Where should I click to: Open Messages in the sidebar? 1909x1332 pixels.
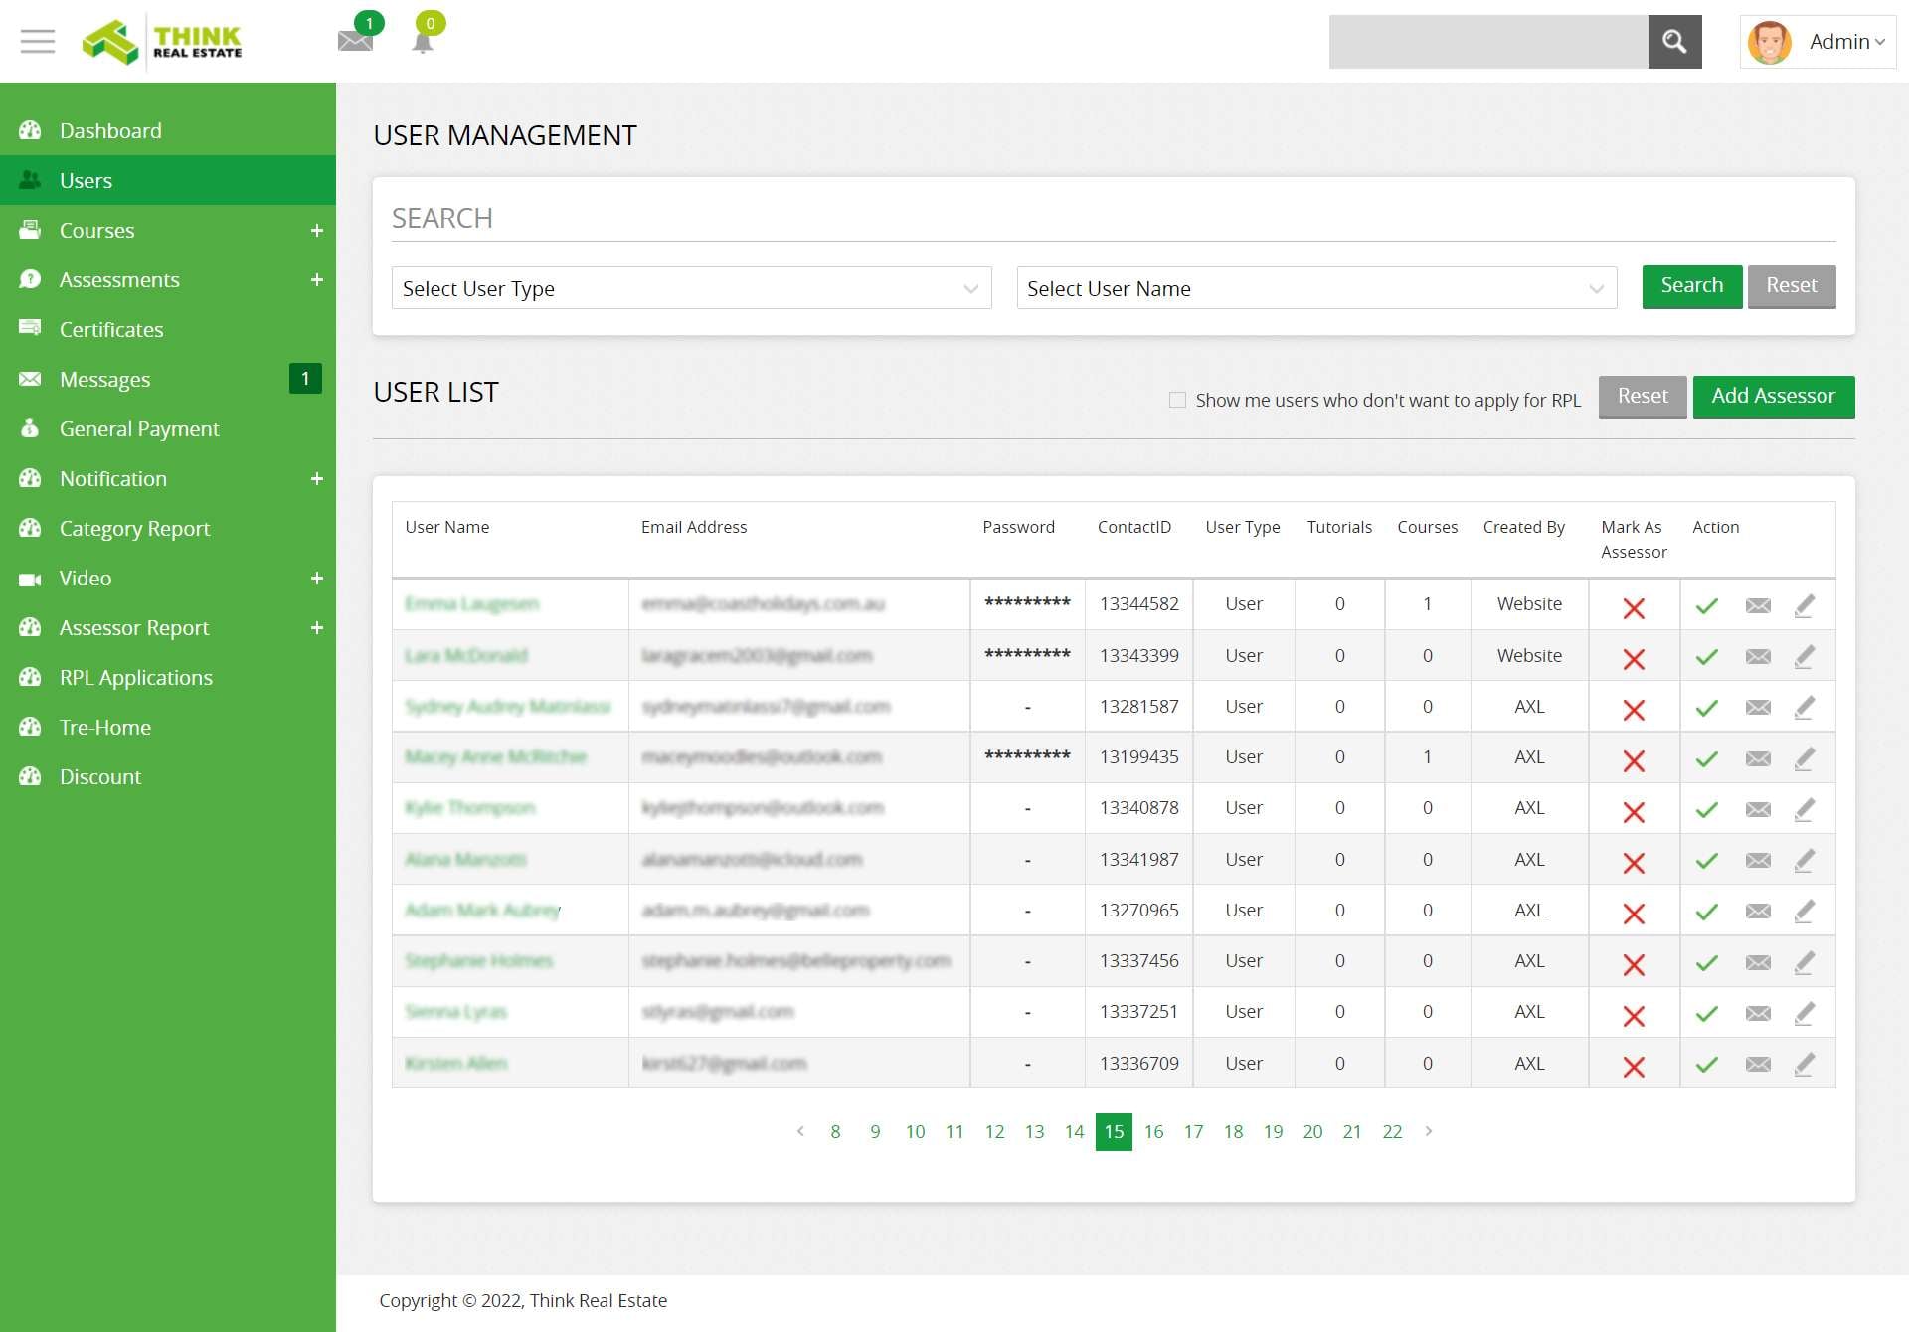pos(168,379)
